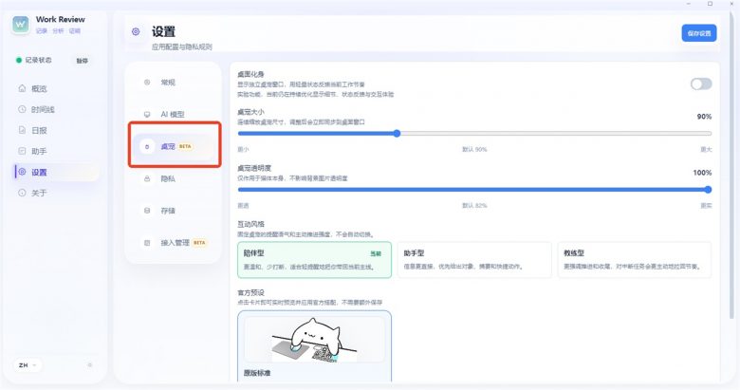This screenshot has height=390, width=740.
Task: Click the 100% opacity value
Action: 702,173
